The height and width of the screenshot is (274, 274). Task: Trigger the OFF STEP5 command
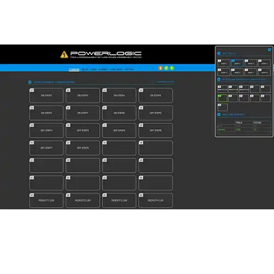[x=119, y=130]
